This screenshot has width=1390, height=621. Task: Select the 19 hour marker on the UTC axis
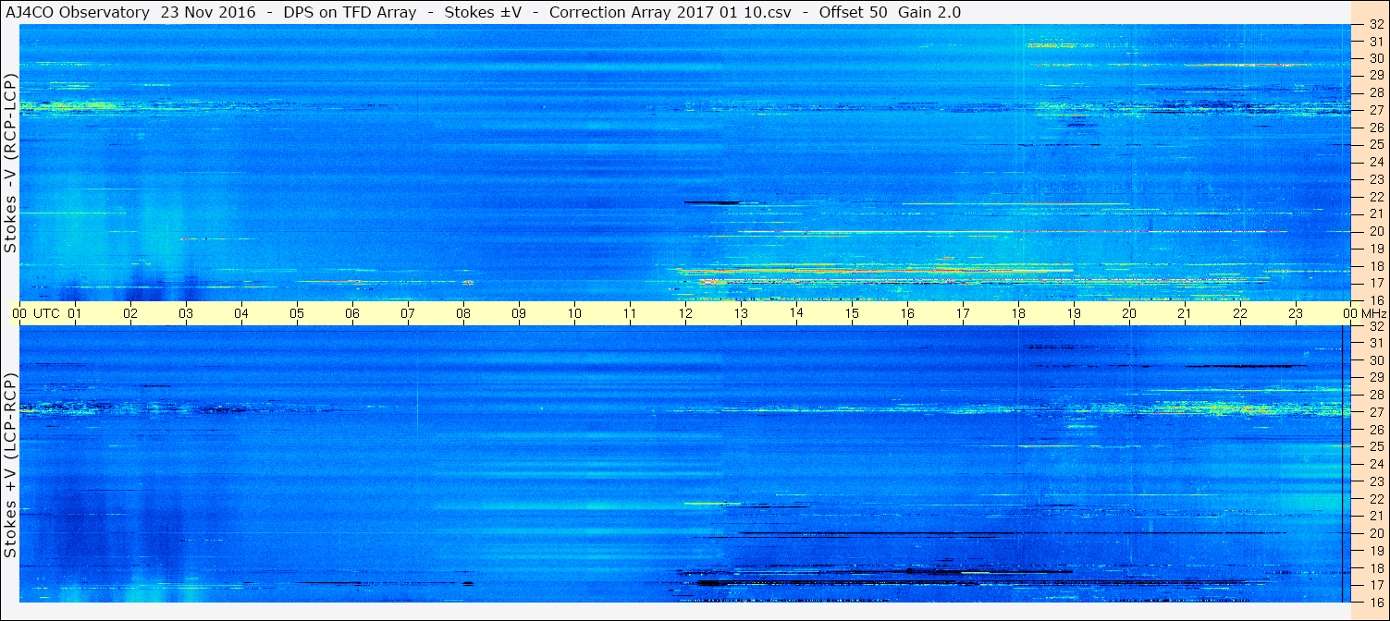1074,313
